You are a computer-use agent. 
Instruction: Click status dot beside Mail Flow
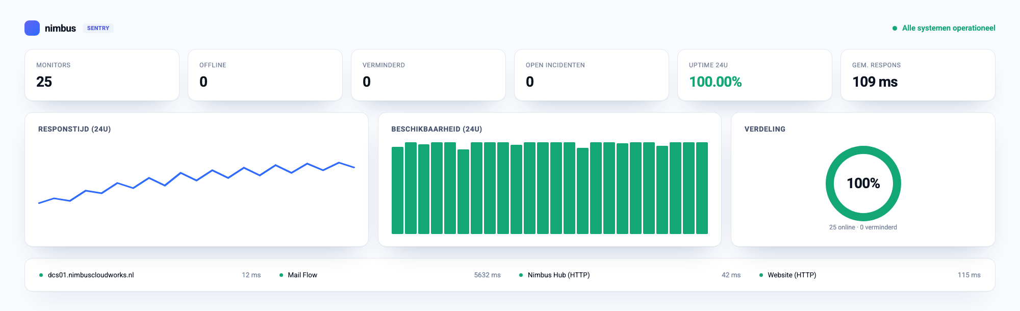click(x=281, y=275)
